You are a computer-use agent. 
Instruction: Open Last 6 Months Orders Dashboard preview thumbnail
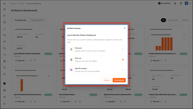pos(33,39)
